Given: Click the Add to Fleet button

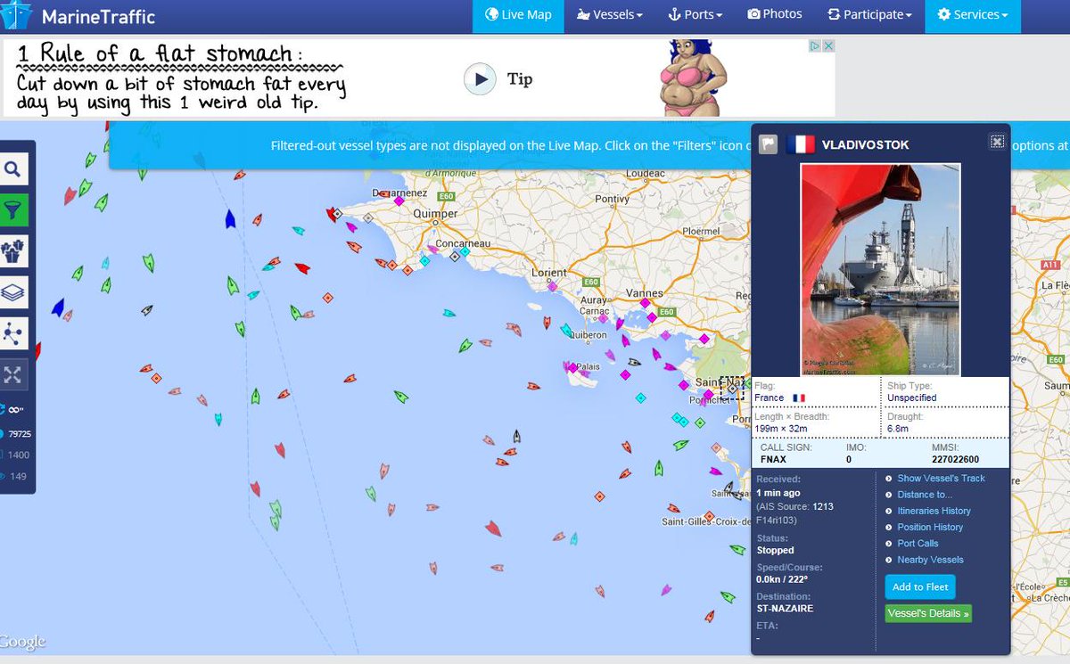Looking at the screenshot, I should click(x=920, y=586).
